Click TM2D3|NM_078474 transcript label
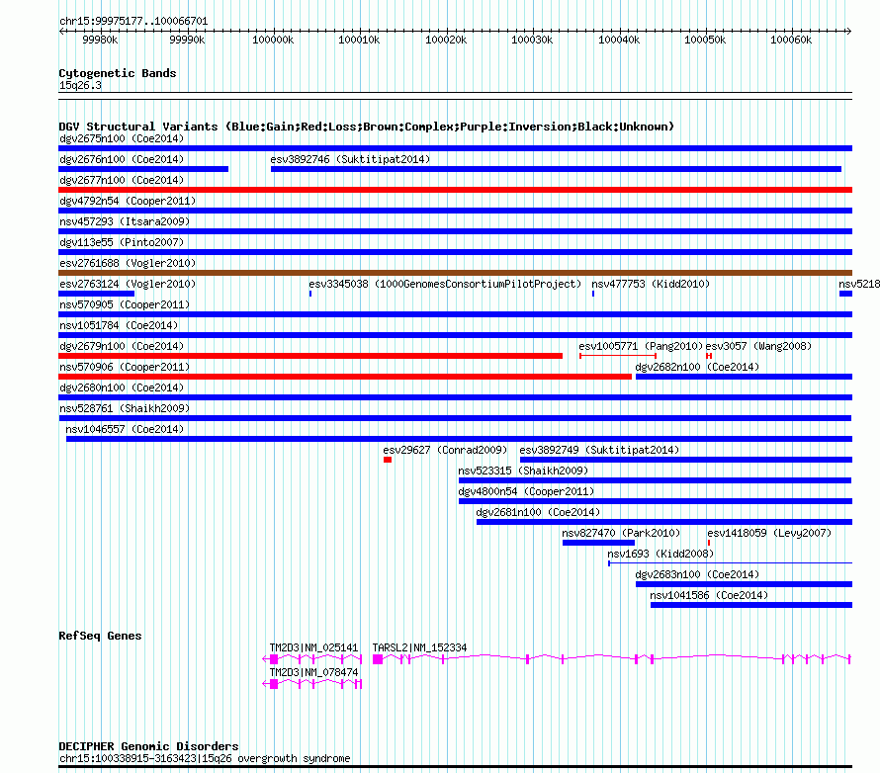Image resolution: width=880 pixels, height=773 pixels. coord(313,672)
